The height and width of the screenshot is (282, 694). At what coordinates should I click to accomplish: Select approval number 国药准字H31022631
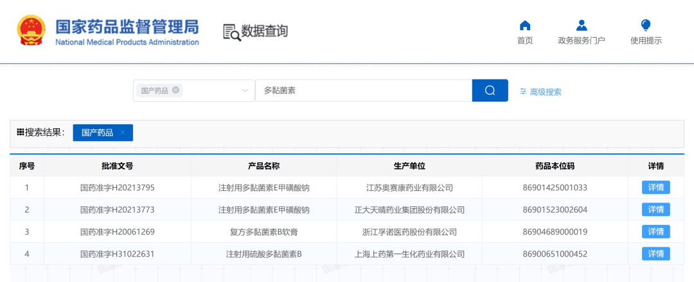pos(118,254)
